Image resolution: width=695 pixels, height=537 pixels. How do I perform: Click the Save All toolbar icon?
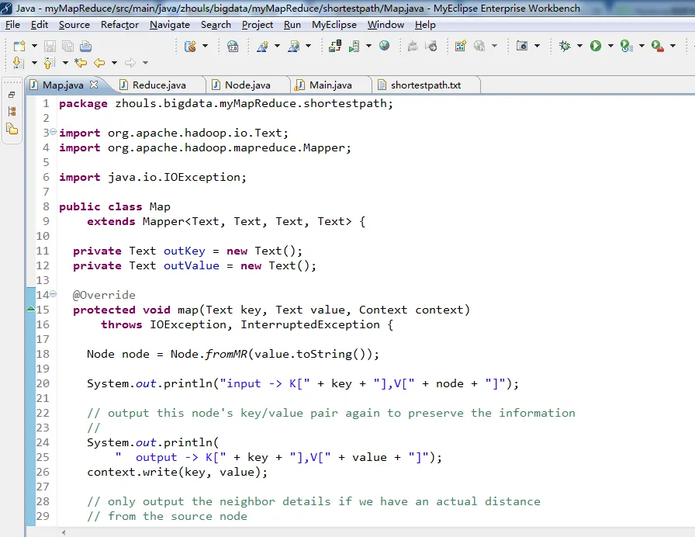[67, 46]
